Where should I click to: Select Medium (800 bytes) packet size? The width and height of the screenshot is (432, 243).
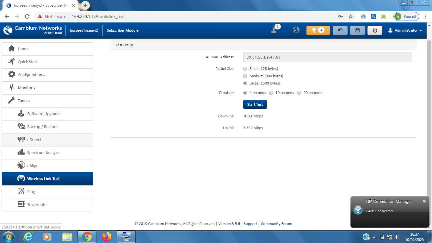245,76
